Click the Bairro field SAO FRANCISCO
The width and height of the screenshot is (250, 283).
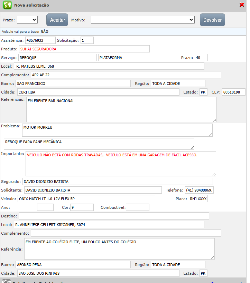(73, 84)
